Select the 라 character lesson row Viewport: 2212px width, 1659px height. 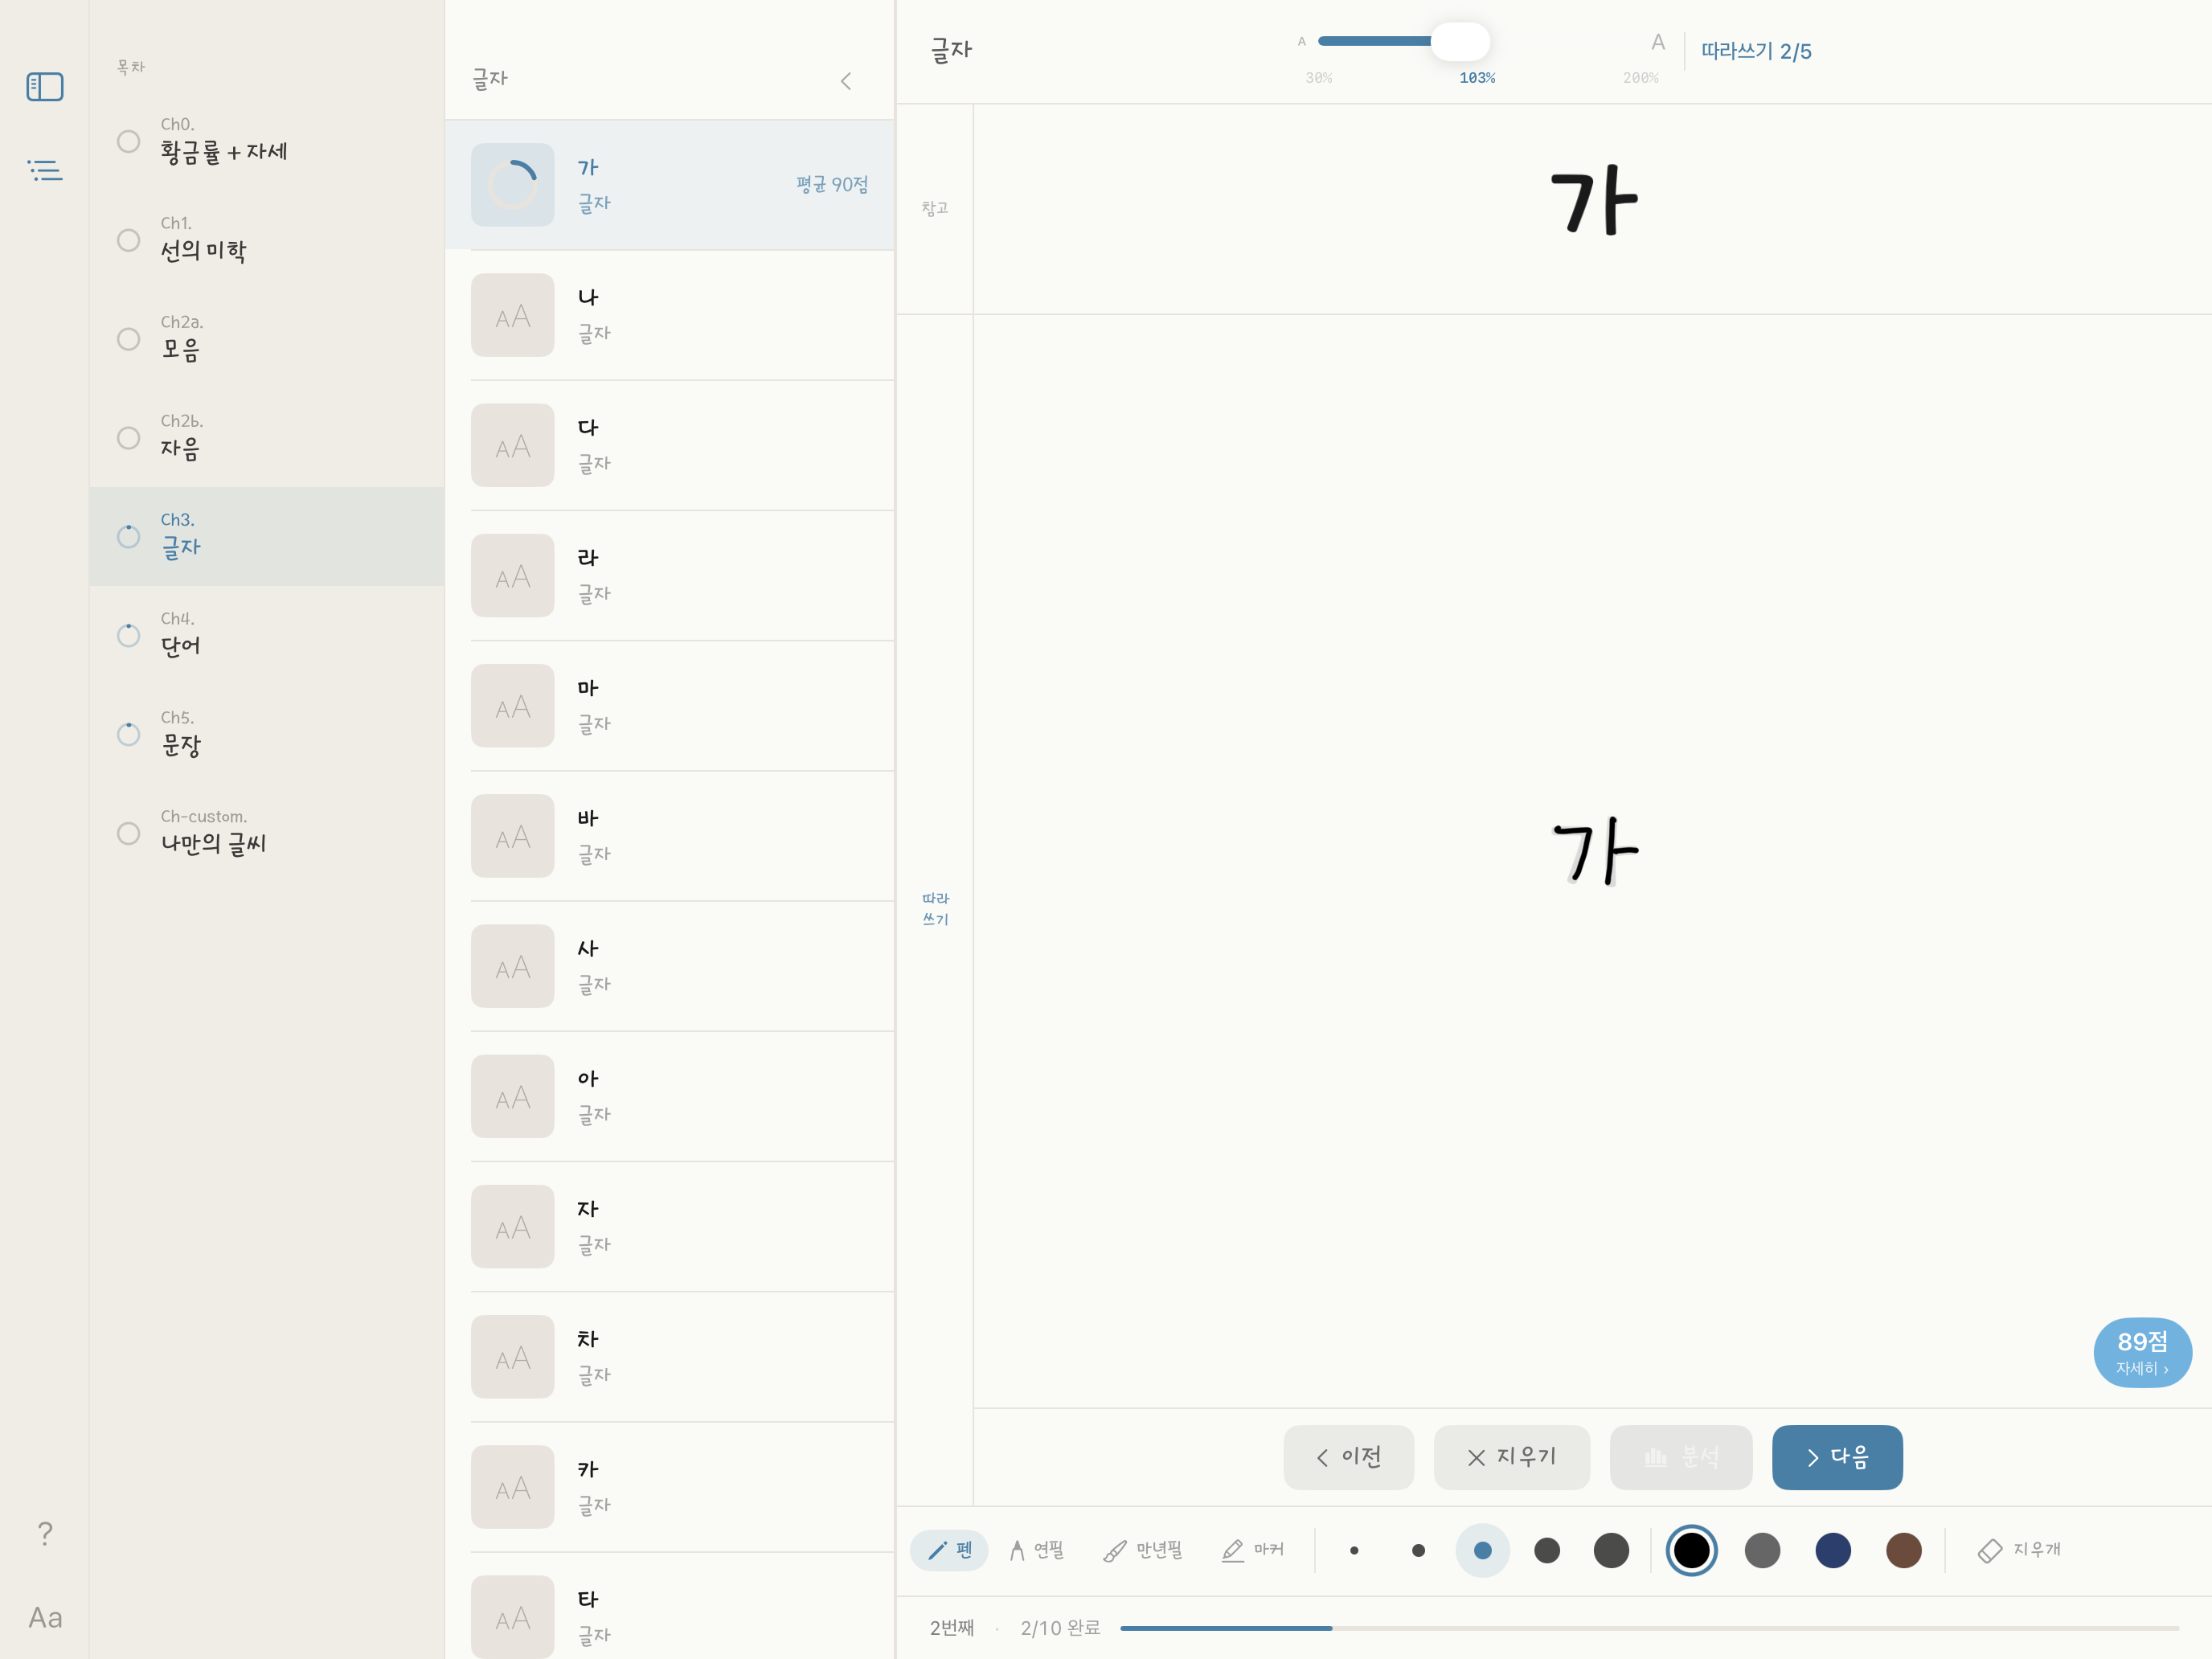tap(670, 575)
